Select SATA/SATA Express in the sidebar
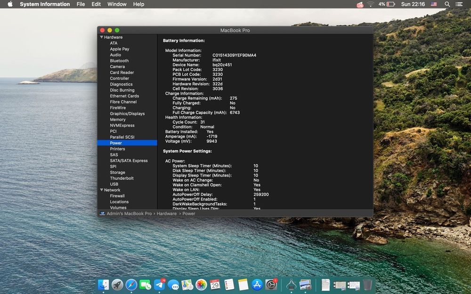This screenshot has width=471, height=294. pos(129,160)
